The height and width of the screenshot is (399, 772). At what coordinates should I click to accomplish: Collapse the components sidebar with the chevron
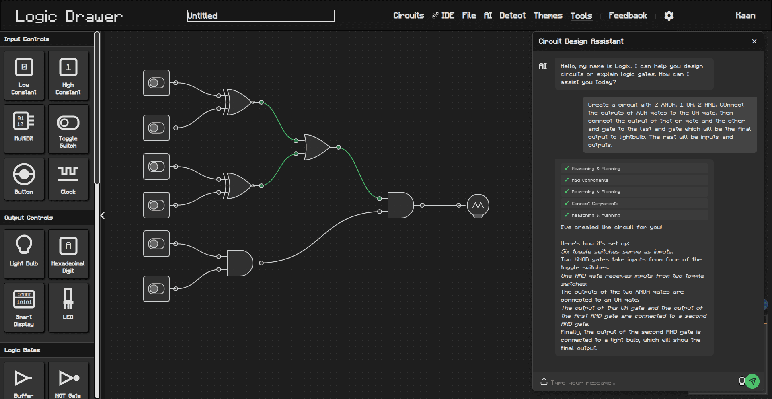tap(103, 216)
